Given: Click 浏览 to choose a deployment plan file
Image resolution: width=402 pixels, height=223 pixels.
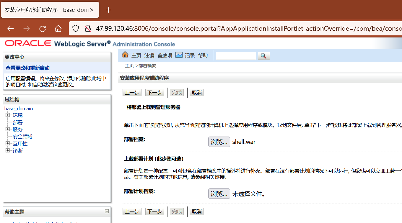Looking at the screenshot, I should (219, 194).
